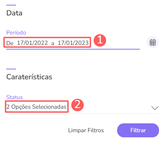Select the end date 17/01/2023

pos(73,43)
